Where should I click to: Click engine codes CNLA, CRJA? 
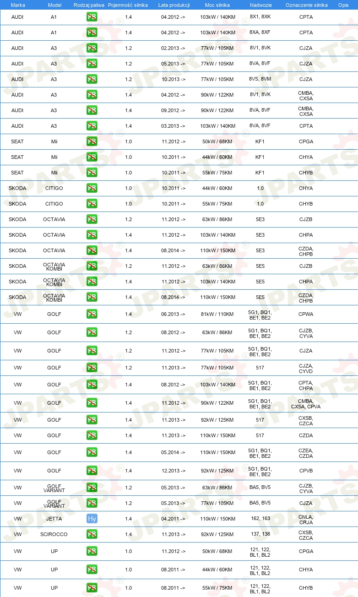(x=306, y=519)
